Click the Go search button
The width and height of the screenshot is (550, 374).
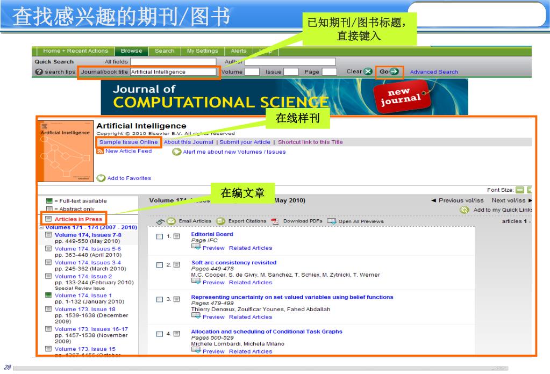(x=389, y=71)
